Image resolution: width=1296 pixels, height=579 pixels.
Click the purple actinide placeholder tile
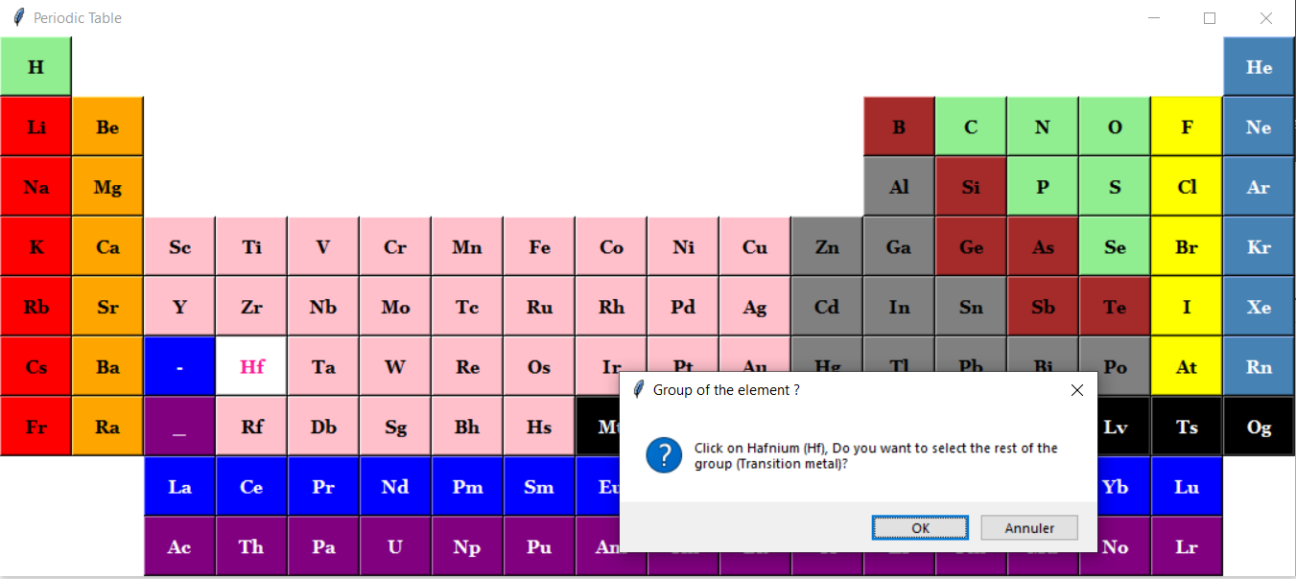coord(179,428)
